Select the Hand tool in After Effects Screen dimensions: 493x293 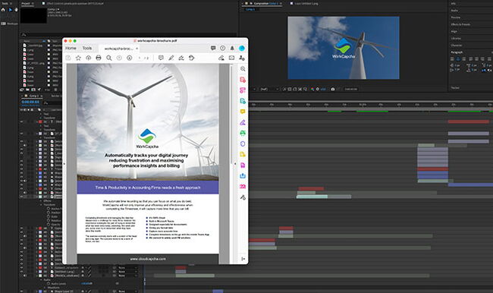pos(17,10)
